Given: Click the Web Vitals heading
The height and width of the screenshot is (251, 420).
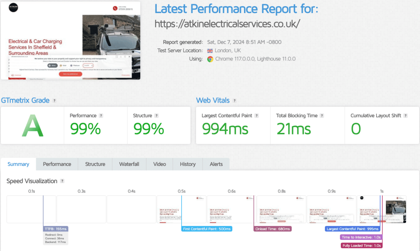Looking at the screenshot, I should [213, 101].
